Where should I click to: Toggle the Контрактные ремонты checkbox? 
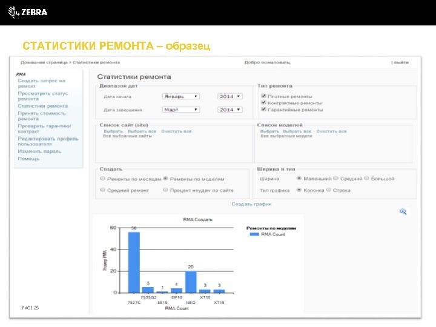[263, 102]
